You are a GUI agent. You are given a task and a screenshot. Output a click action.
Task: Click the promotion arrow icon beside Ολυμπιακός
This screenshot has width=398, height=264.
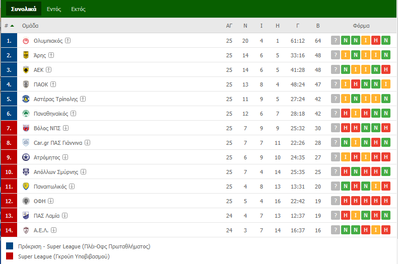click(x=68, y=41)
